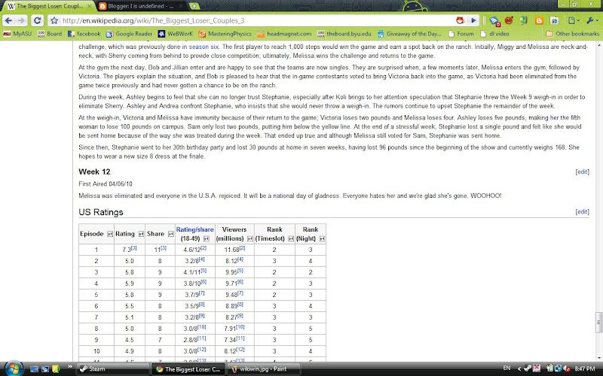Click the Biggest Loser Chrome taskbar button
Screen dimensions: 603x376
188,369
